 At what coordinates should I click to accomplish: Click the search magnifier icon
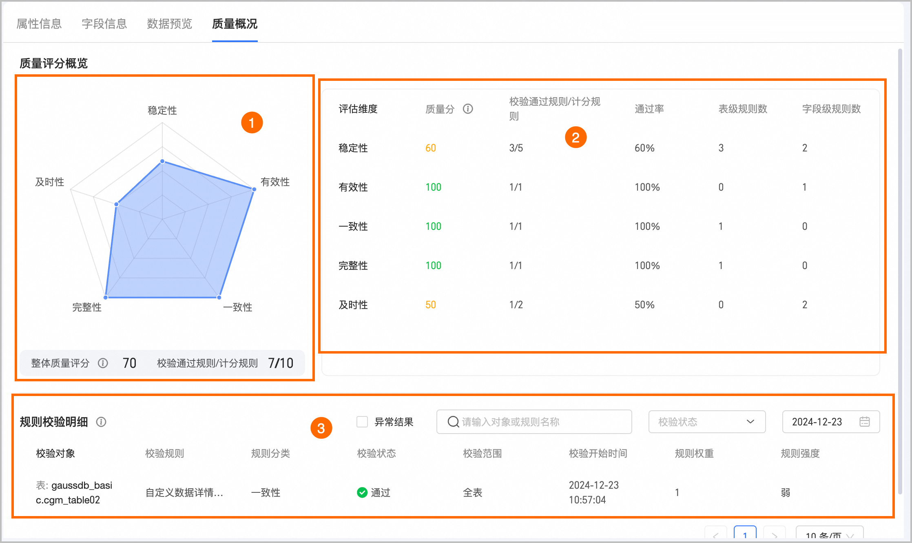point(453,422)
